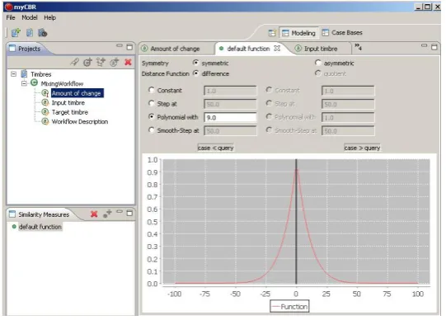Open the Model menu

(30, 17)
